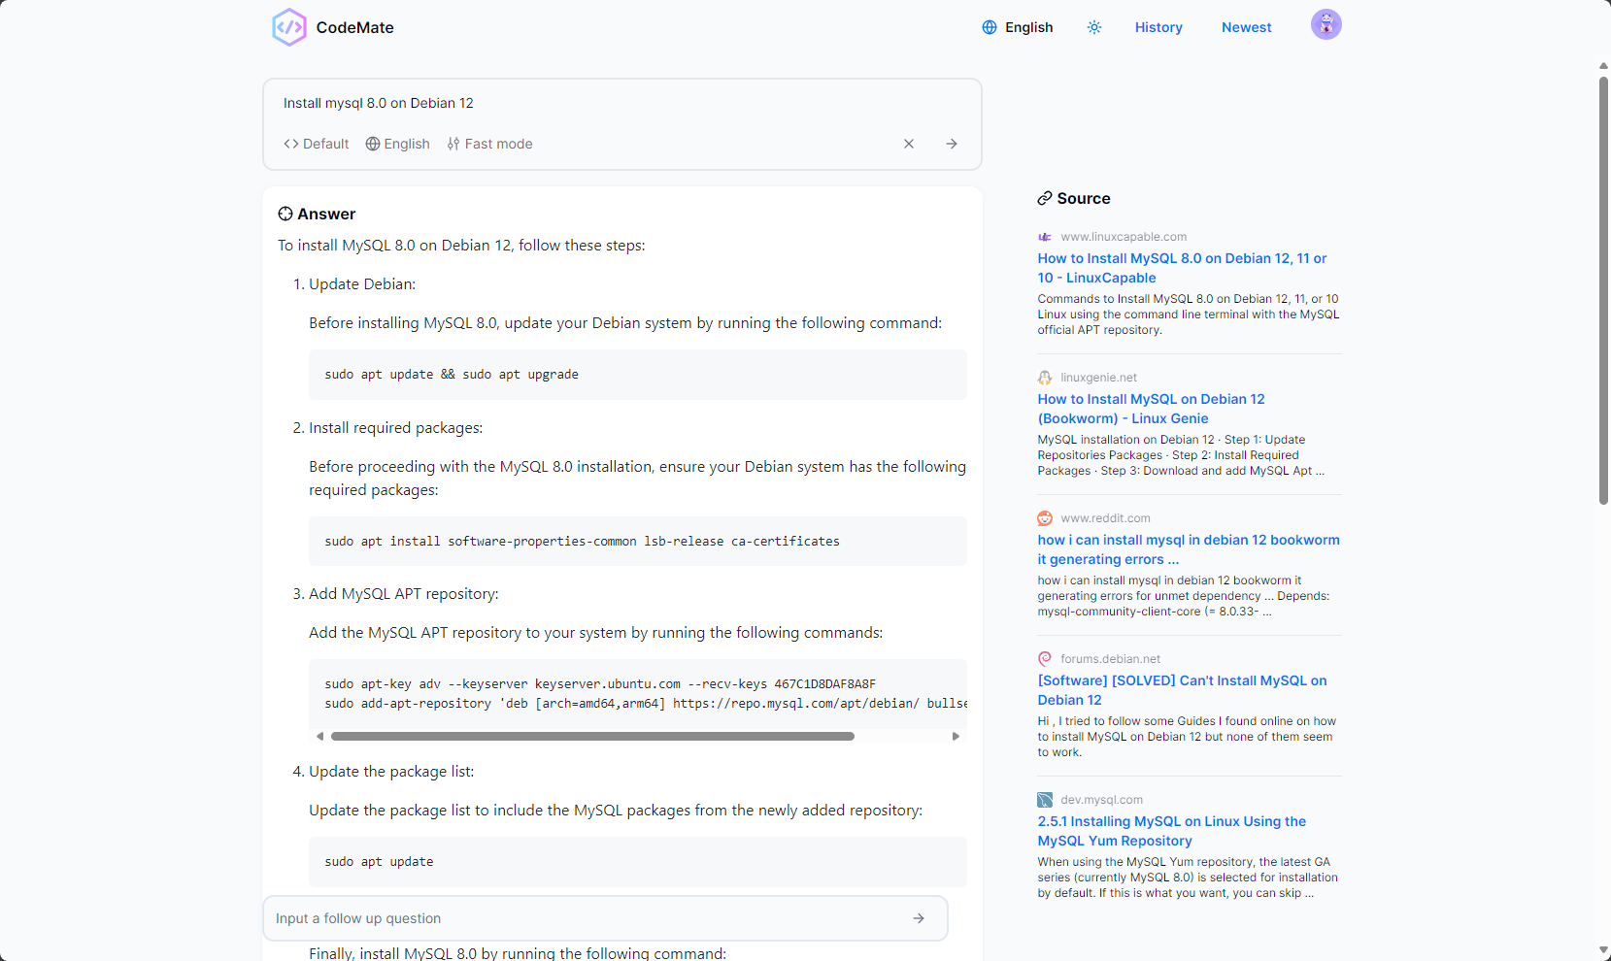1611x961 pixels.
Task: Clear the query with the X icon
Action: [909, 144]
